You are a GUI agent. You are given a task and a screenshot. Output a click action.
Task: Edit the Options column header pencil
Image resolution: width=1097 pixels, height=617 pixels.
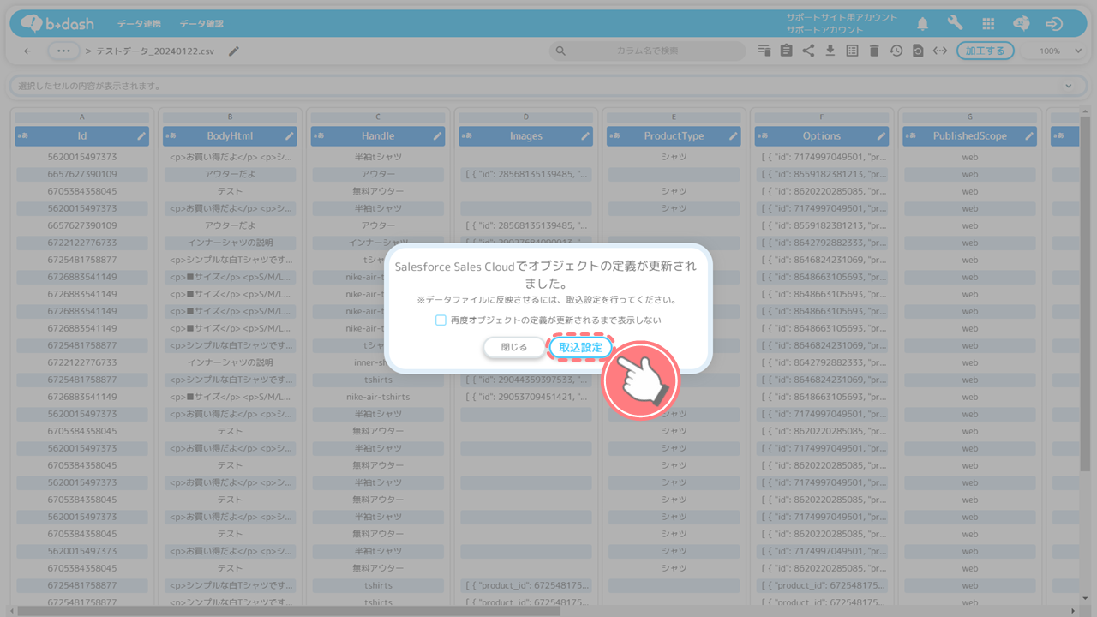click(881, 135)
